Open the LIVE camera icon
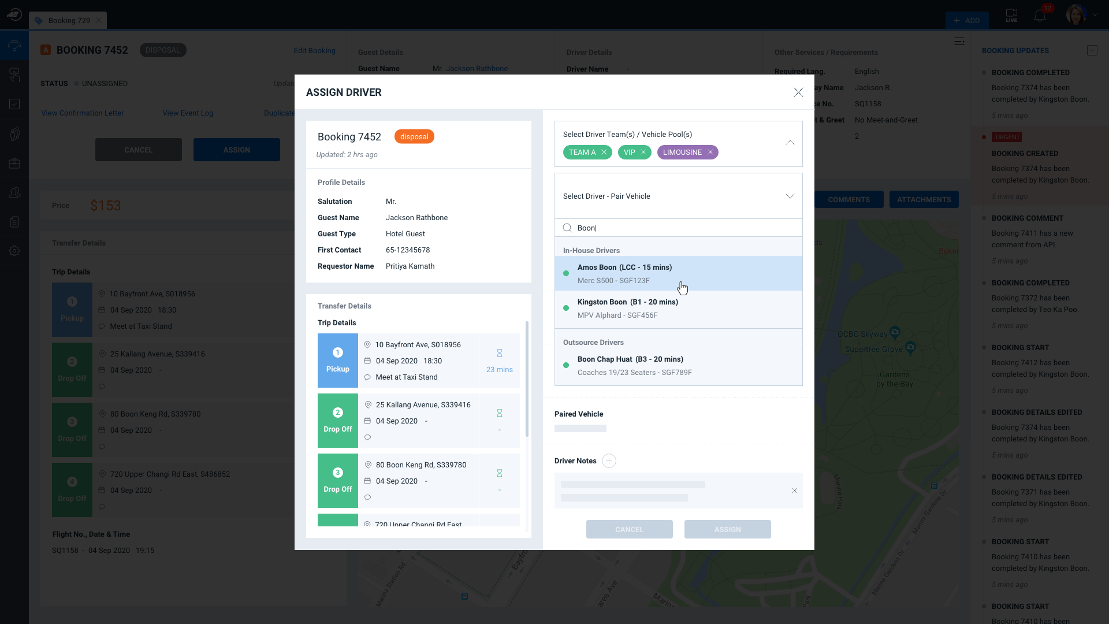The width and height of the screenshot is (1109, 624). point(1011,15)
